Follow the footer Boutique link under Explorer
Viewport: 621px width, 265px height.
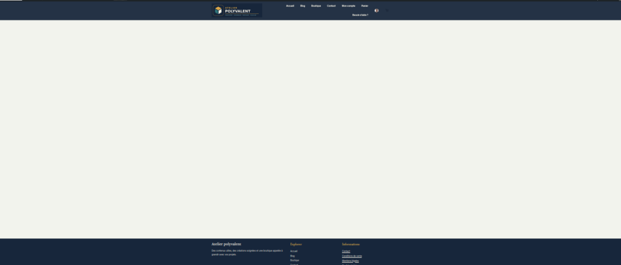tap(295, 260)
